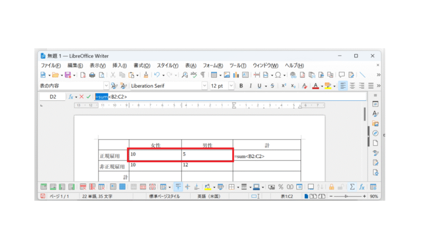Toggle Underline formatting

259,86
